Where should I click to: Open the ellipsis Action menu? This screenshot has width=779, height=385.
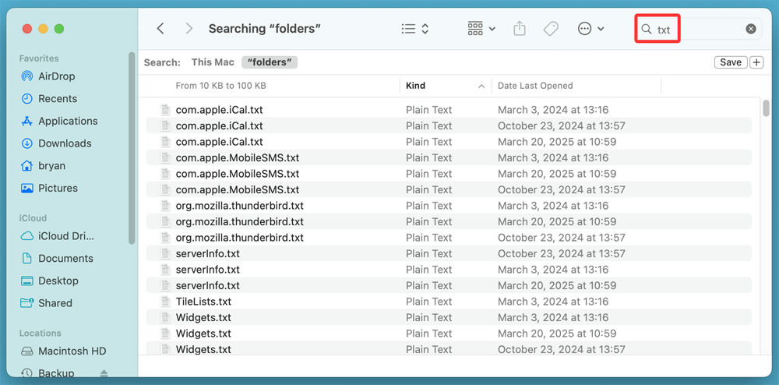[x=590, y=29]
